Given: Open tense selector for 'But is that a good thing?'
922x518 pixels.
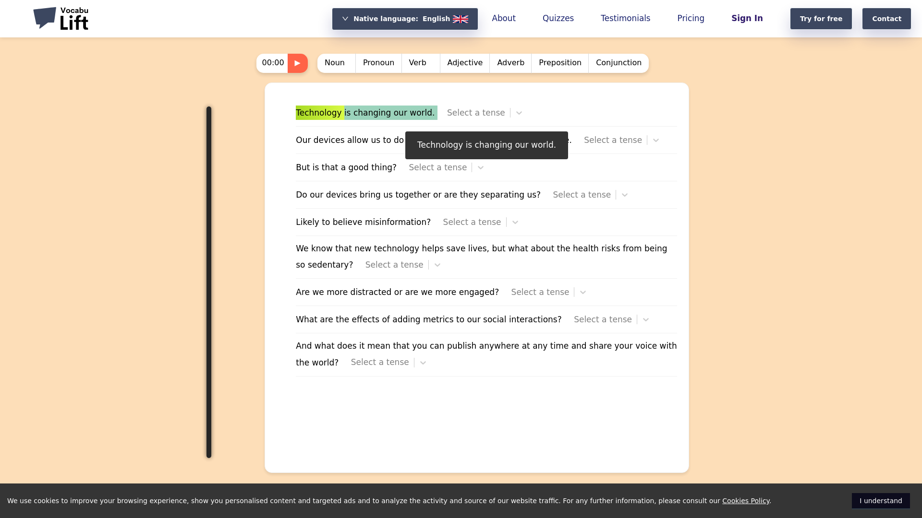Looking at the screenshot, I should coord(447,167).
